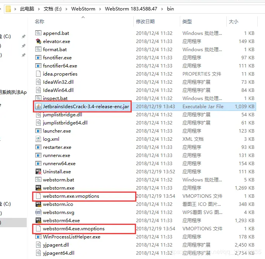Screen dimensions: 265x259
Task: Click WPS看图 SVG type cell
Action: coord(202,212)
